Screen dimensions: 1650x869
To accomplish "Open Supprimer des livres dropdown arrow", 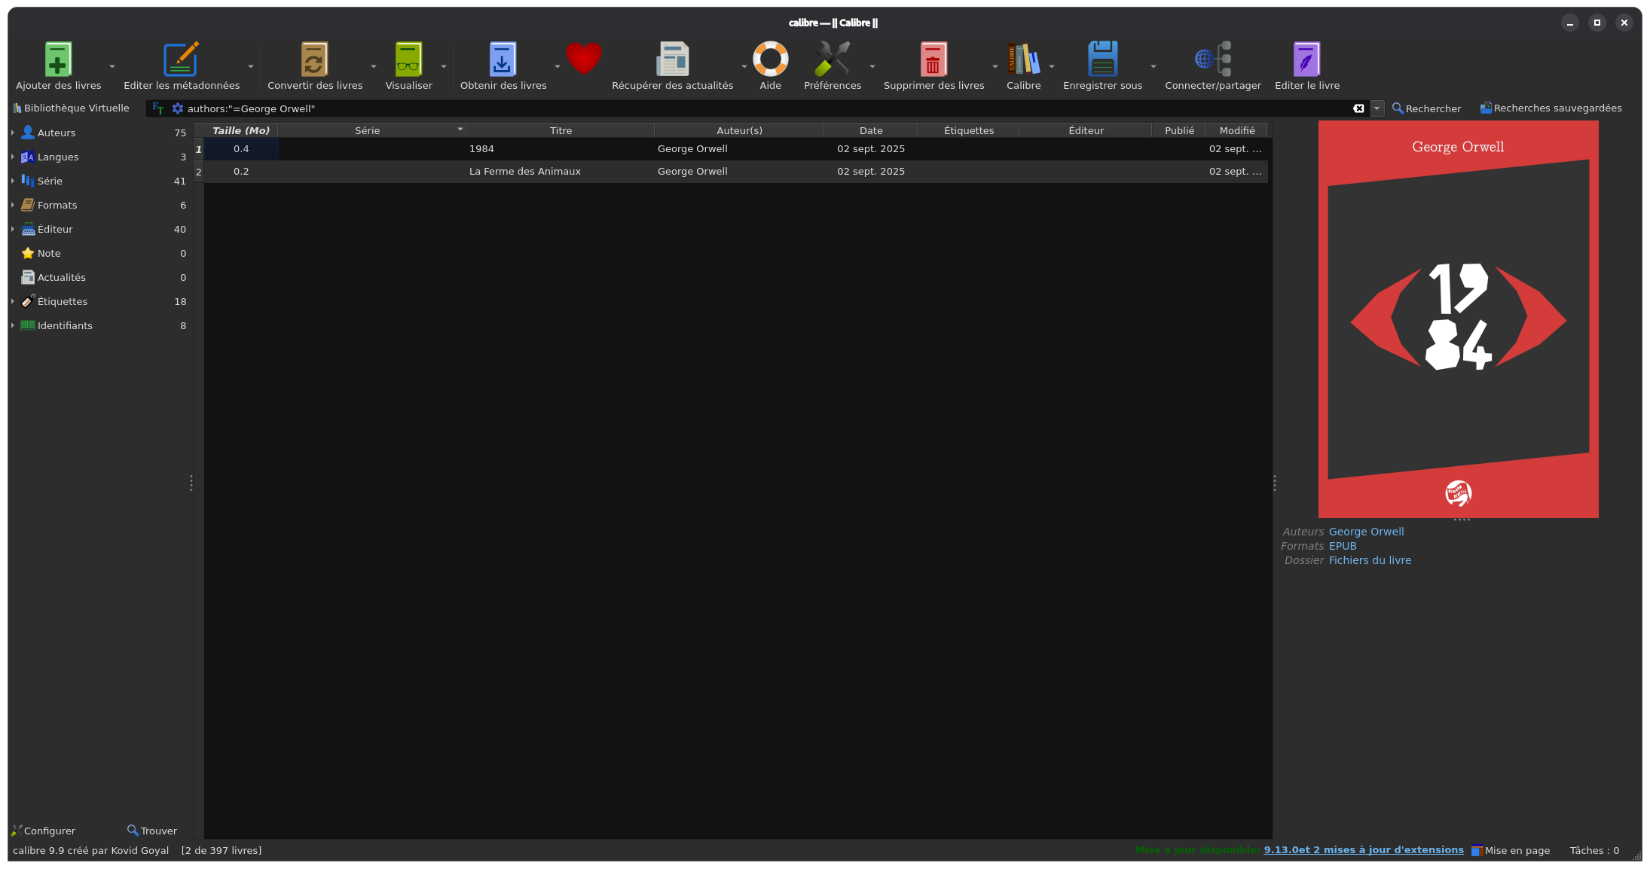I will coord(995,66).
